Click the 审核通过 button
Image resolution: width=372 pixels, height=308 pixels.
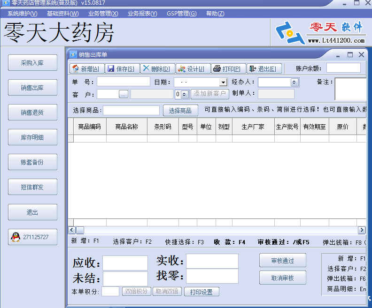[x=283, y=261]
